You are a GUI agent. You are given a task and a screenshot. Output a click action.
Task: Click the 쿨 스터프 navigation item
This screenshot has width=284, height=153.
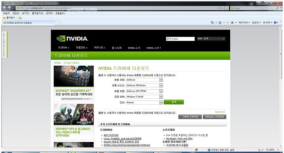(117, 48)
